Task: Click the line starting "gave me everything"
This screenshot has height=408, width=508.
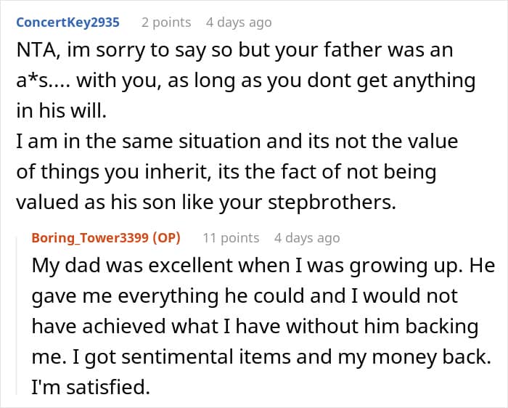Action: [x=245, y=296]
